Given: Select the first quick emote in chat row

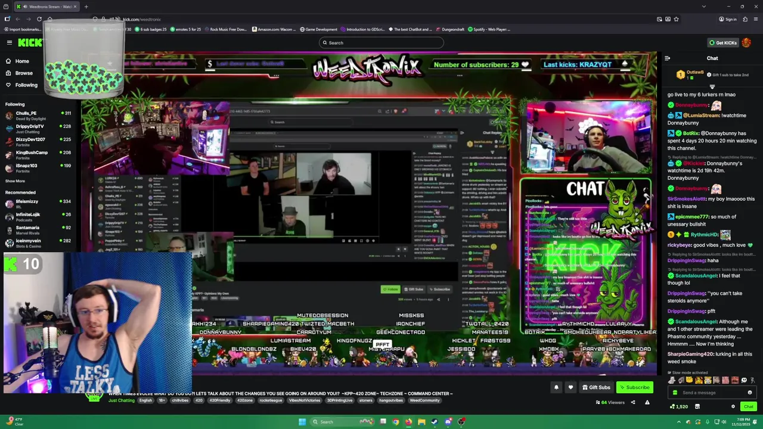Looking at the screenshot, I should point(672,380).
